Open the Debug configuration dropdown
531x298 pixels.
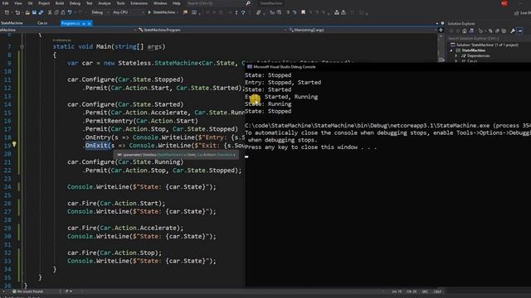(100, 12)
